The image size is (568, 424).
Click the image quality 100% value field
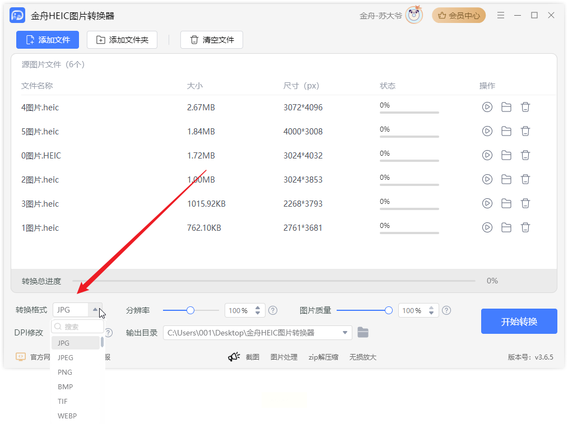(412, 310)
